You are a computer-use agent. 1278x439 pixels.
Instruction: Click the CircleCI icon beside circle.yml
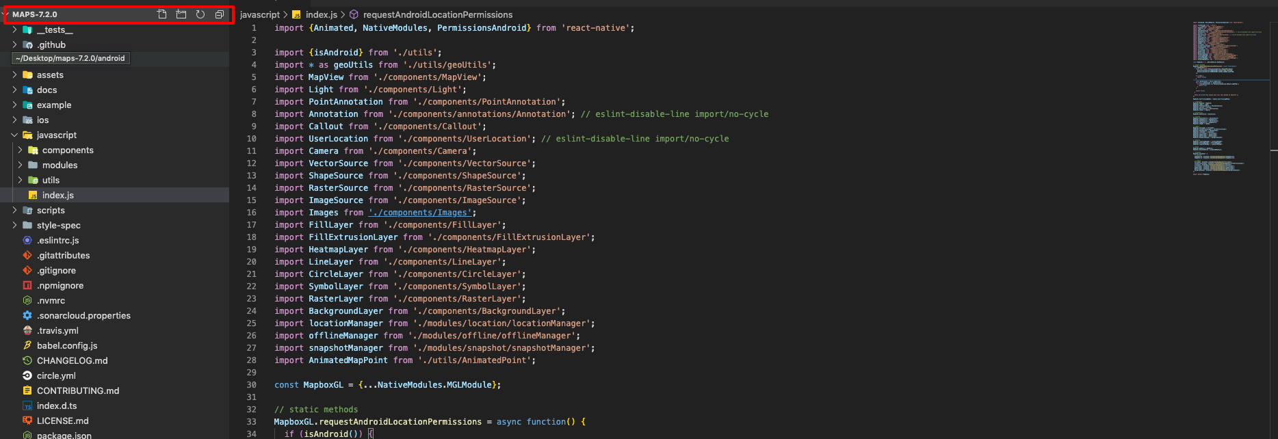27,376
